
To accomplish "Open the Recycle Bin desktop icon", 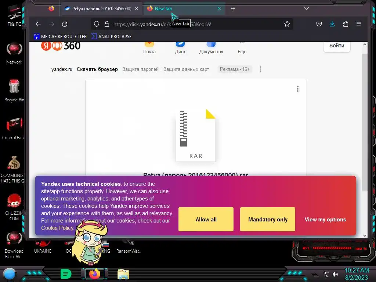I will coord(14,91).
